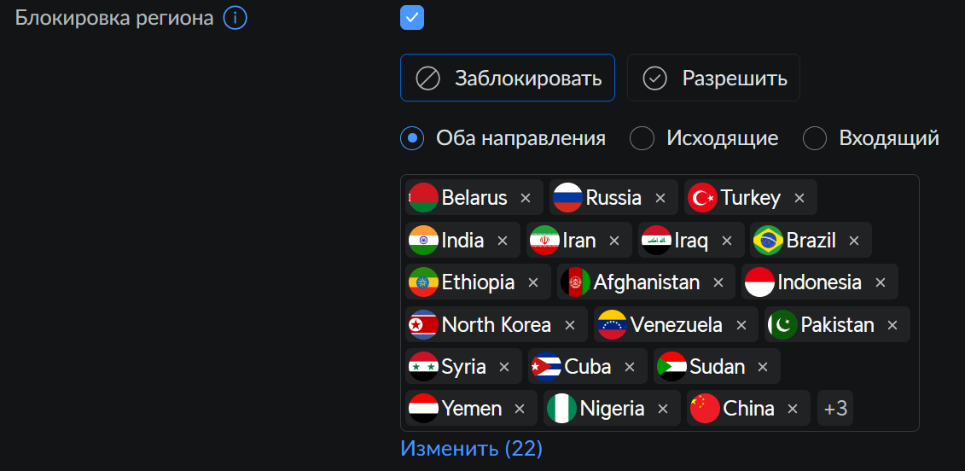Click the North Korea flag icon
This screenshot has height=471, width=965.
point(423,324)
